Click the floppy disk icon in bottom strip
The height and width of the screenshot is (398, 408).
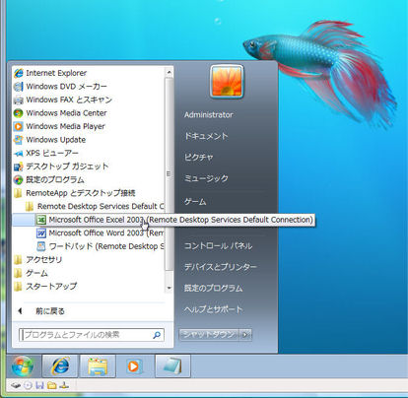(x=39, y=385)
